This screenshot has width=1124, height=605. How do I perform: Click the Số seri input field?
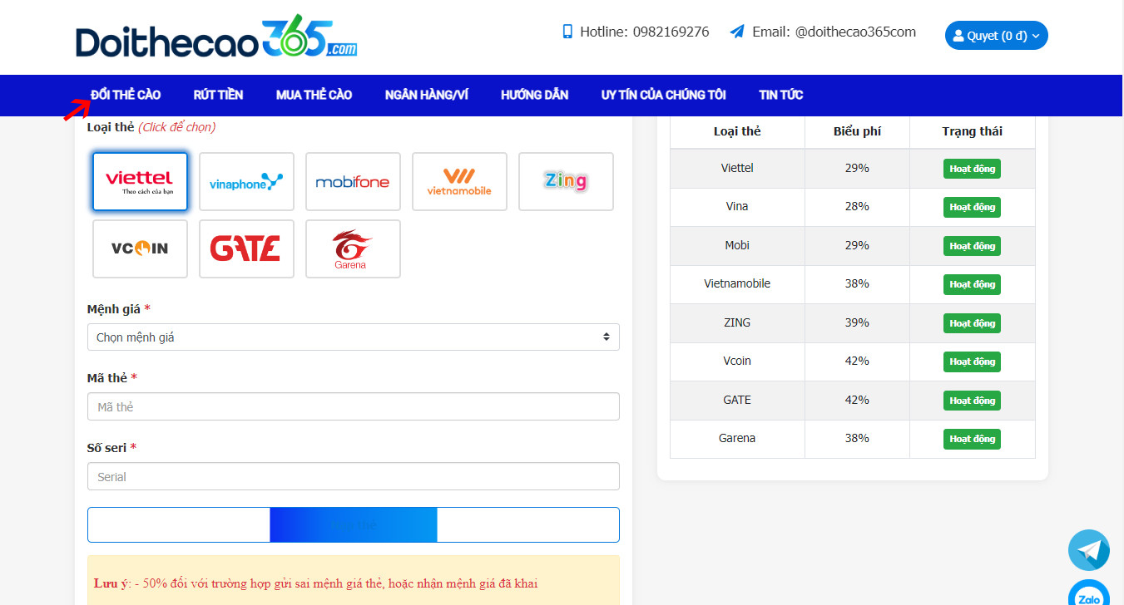click(354, 476)
